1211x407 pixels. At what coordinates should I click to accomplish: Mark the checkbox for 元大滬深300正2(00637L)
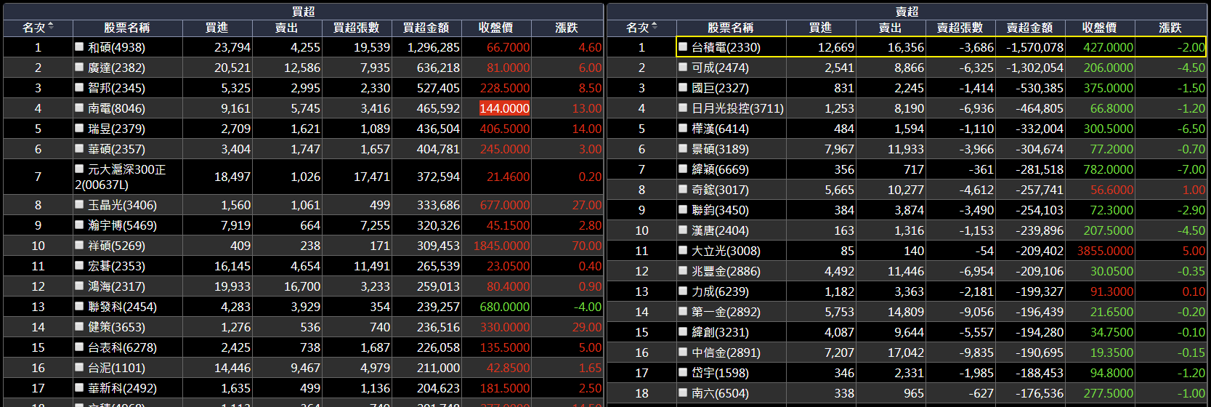coord(79,169)
